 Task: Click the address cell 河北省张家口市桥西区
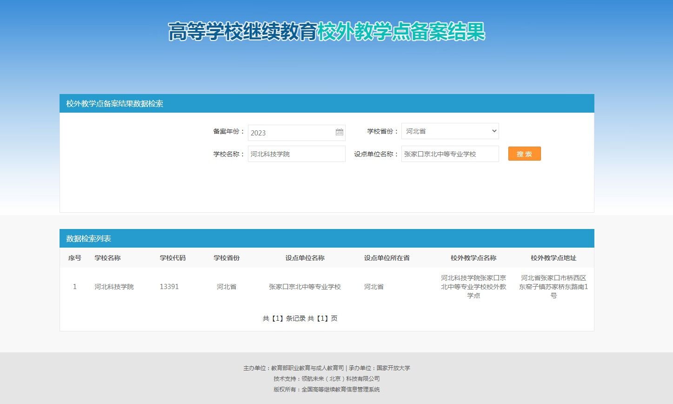point(553,287)
